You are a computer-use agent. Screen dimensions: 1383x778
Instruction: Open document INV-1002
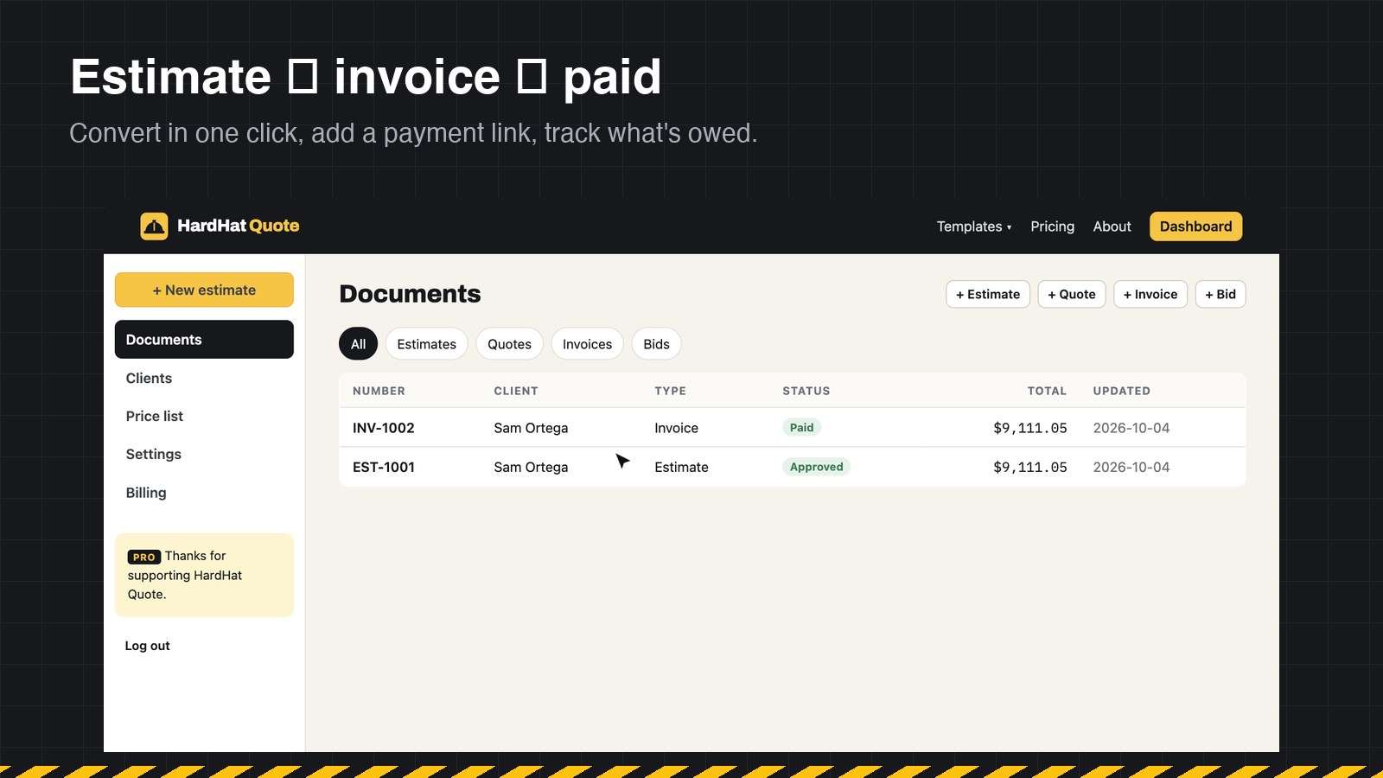click(x=384, y=428)
